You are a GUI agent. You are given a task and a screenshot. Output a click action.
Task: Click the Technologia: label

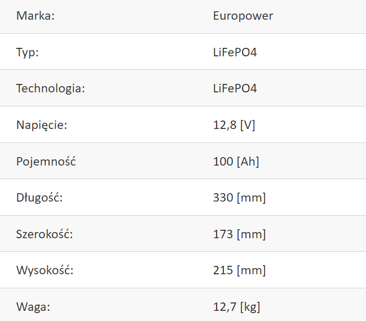pos(50,89)
